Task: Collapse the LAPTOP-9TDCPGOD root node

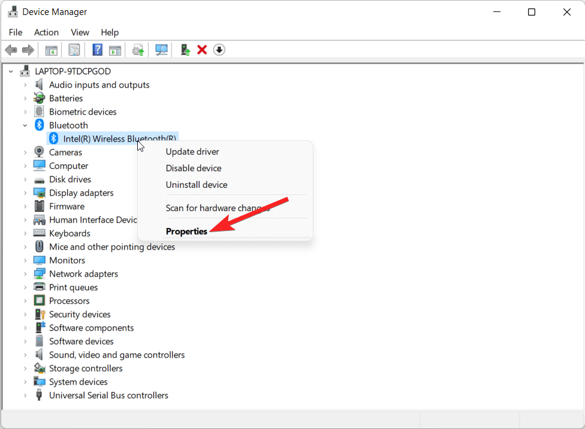Action: tap(11, 71)
